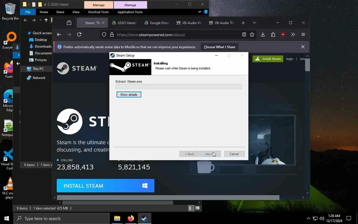This screenshot has height=224, width=358.
Task: Click Choose What I Share button
Action: [220, 47]
